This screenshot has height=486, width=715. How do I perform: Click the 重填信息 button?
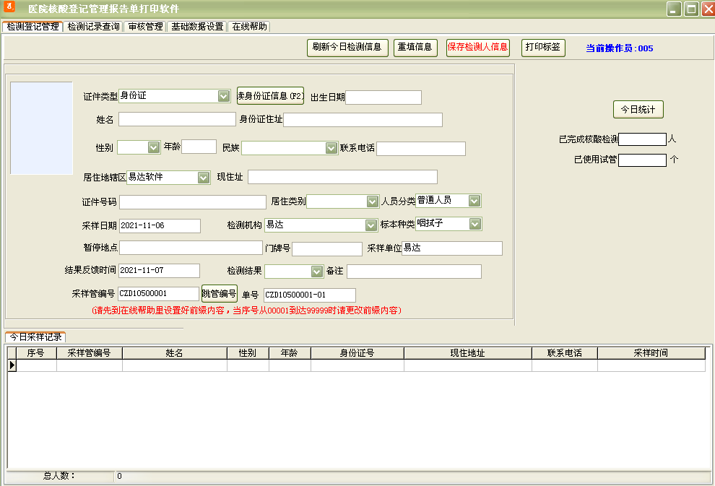click(415, 48)
